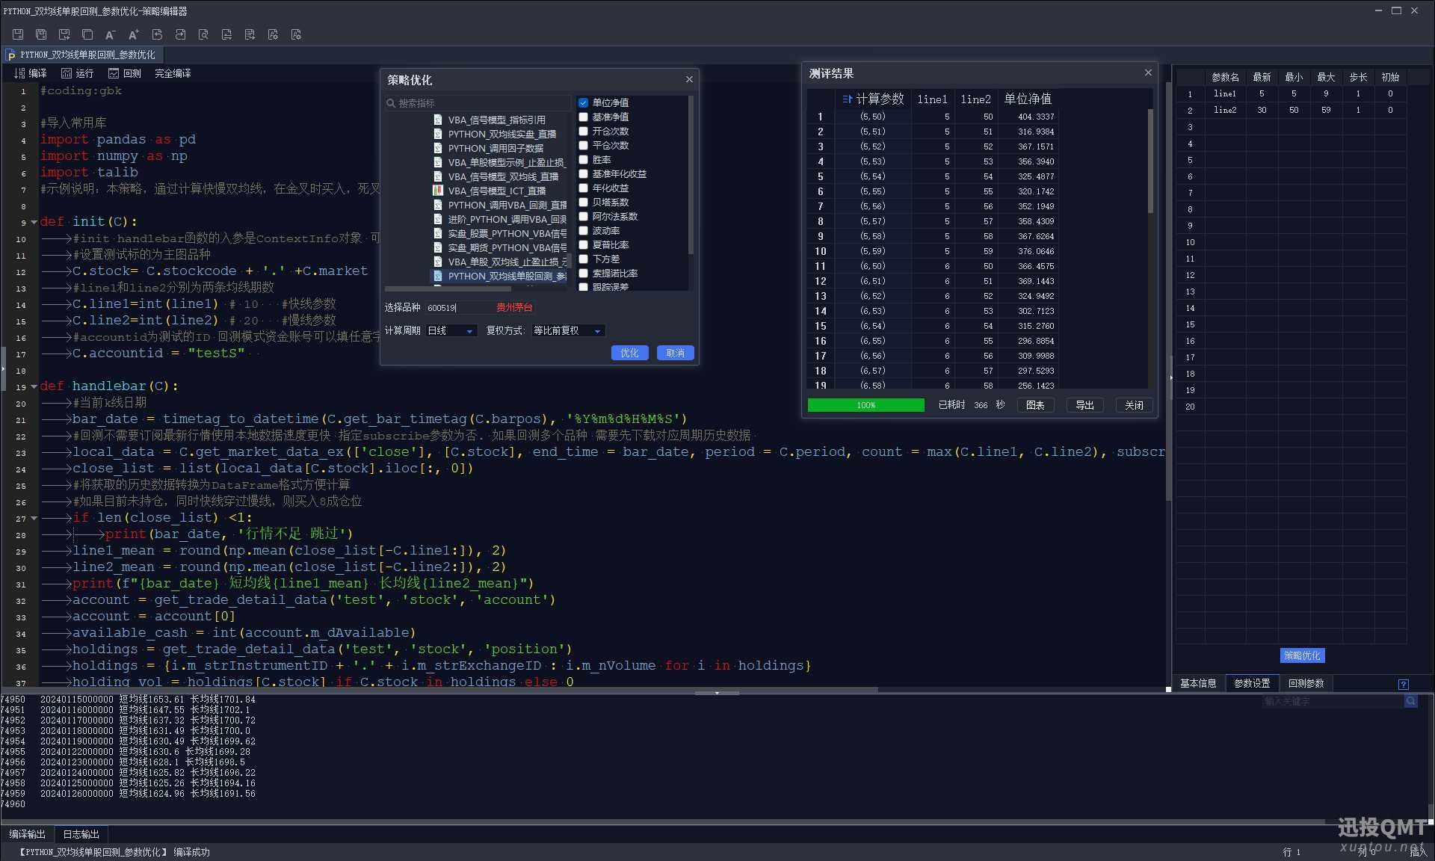This screenshot has width=1435, height=861.
Task: Collapse the def init function fold arrow
Action: (34, 222)
